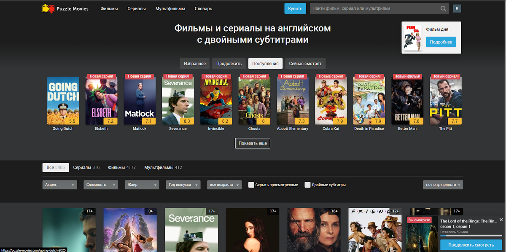This screenshot has width=506, height=252.
Task: Open the user profile 'B' avatar
Action: [x=457, y=8]
